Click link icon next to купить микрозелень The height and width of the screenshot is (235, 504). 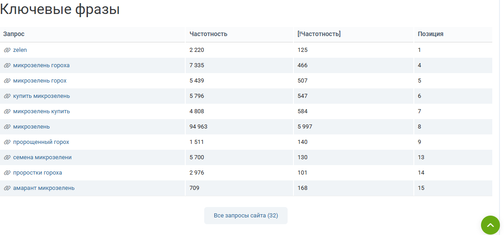[7, 96]
